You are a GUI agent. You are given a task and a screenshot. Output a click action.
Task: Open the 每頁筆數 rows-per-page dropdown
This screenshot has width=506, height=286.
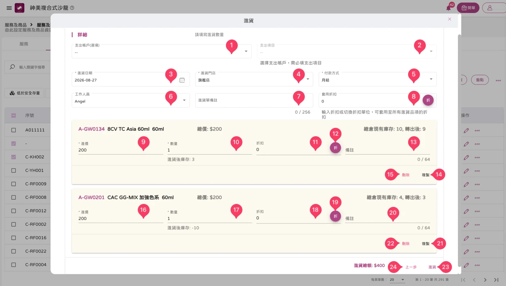pos(397,280)
